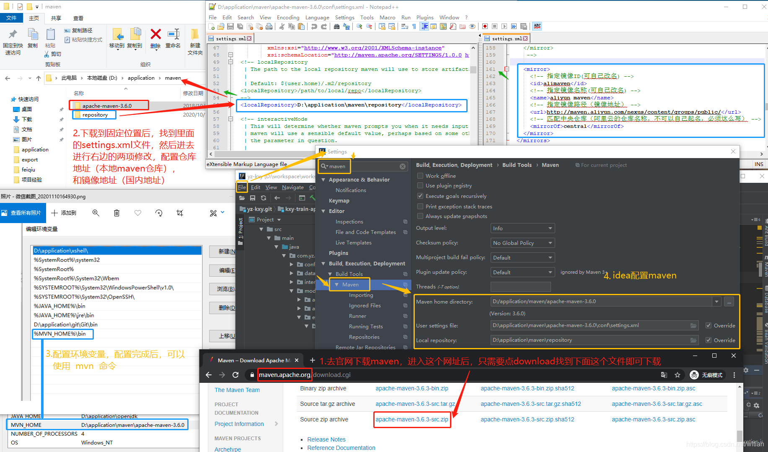The image size is (768, 452).
Task: Open the Encoding menu in Notepad++
Action: 288,17
